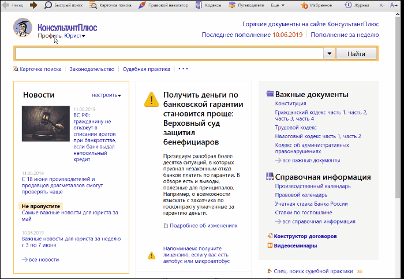
Task: Open news about производителей драгметаллов
Action: 62,185
